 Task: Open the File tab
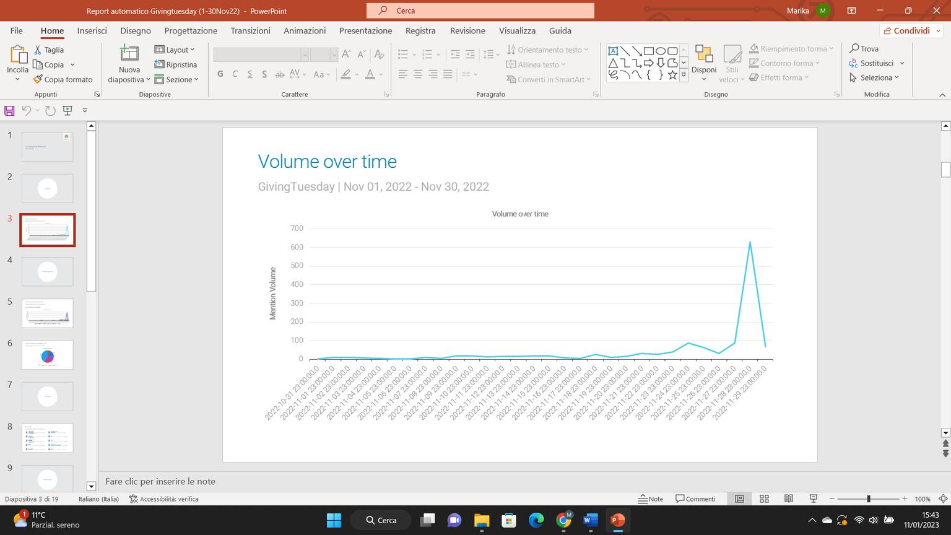[x=16, y=30]
